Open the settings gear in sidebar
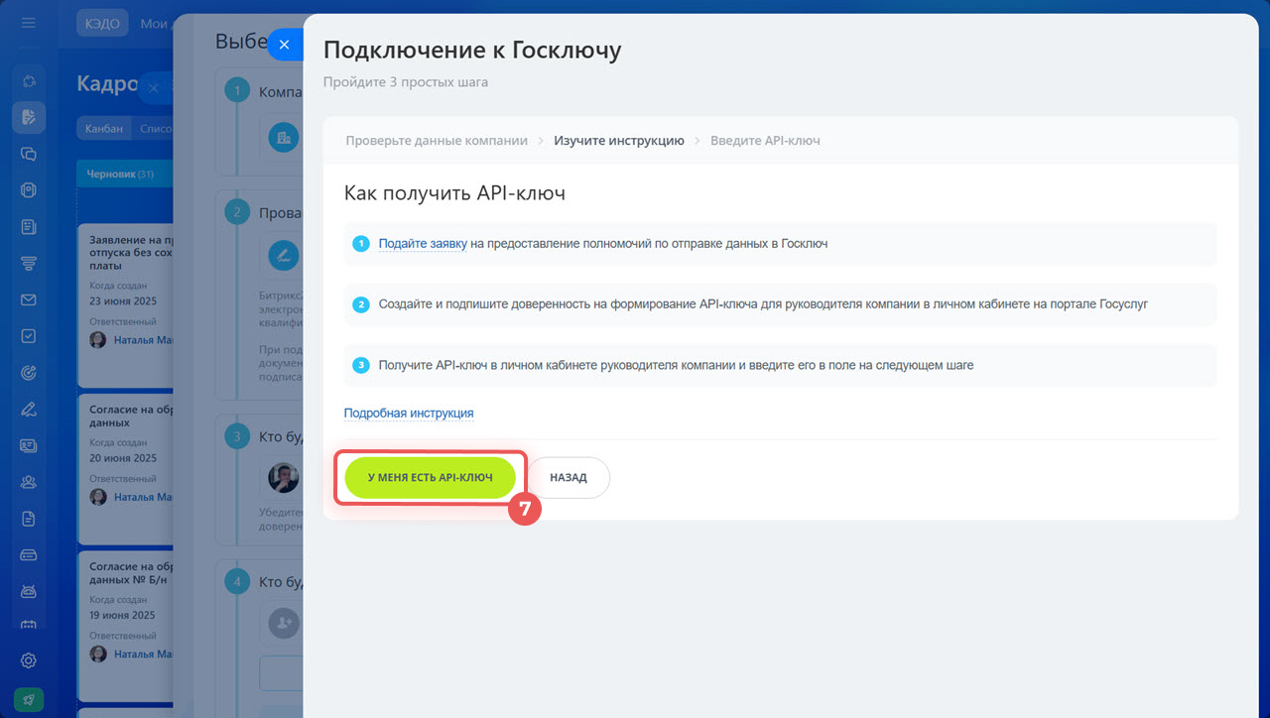Viewport: 1270px width, 718px height. [29, 660]
